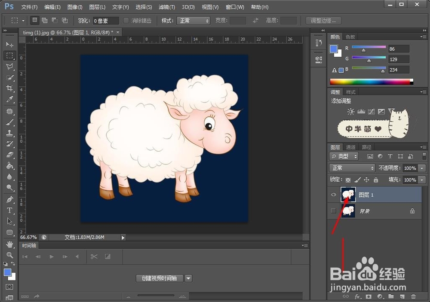Select the Dodge tool
This screenshot has height=302, width=430.
click(x=9, y=187)
